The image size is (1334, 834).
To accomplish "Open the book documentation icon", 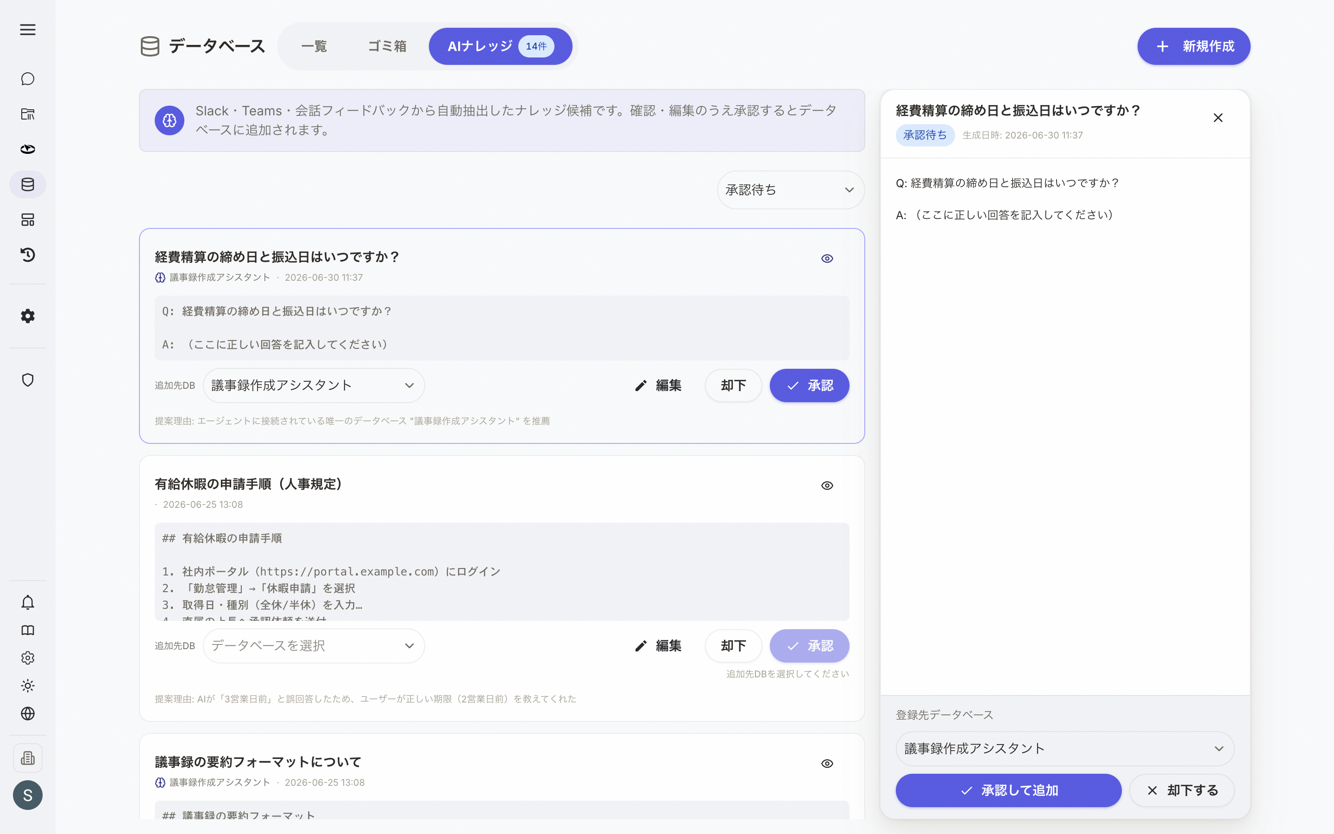I will (28, 630).
